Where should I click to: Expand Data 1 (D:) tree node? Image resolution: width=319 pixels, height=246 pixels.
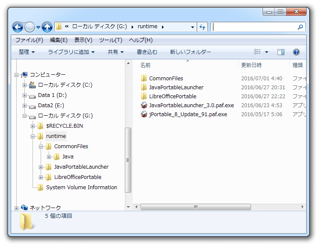click(x=25, y=95)
